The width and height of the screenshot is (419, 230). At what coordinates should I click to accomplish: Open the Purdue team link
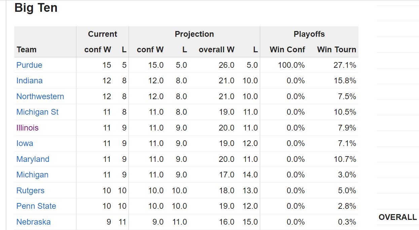point(29,65)
